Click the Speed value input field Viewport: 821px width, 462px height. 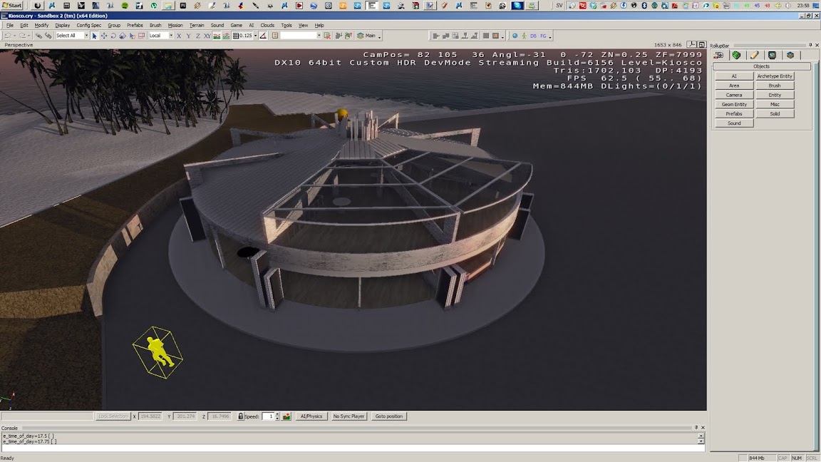268,416
